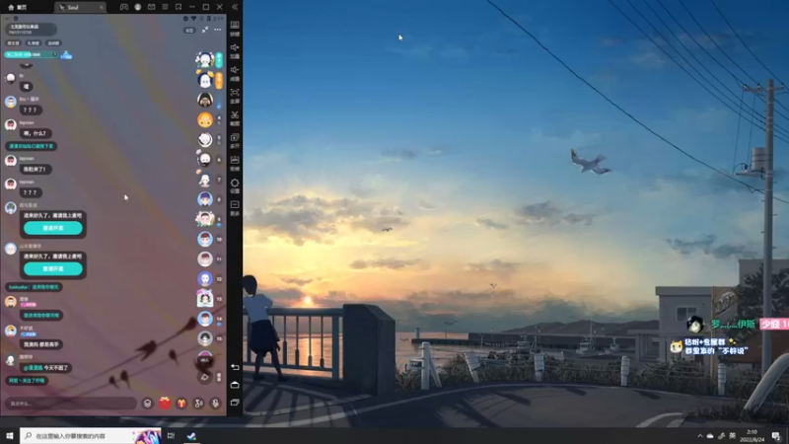
Task: Minimize the Soul chat room with shrink icon
Action: pos(205,30)
